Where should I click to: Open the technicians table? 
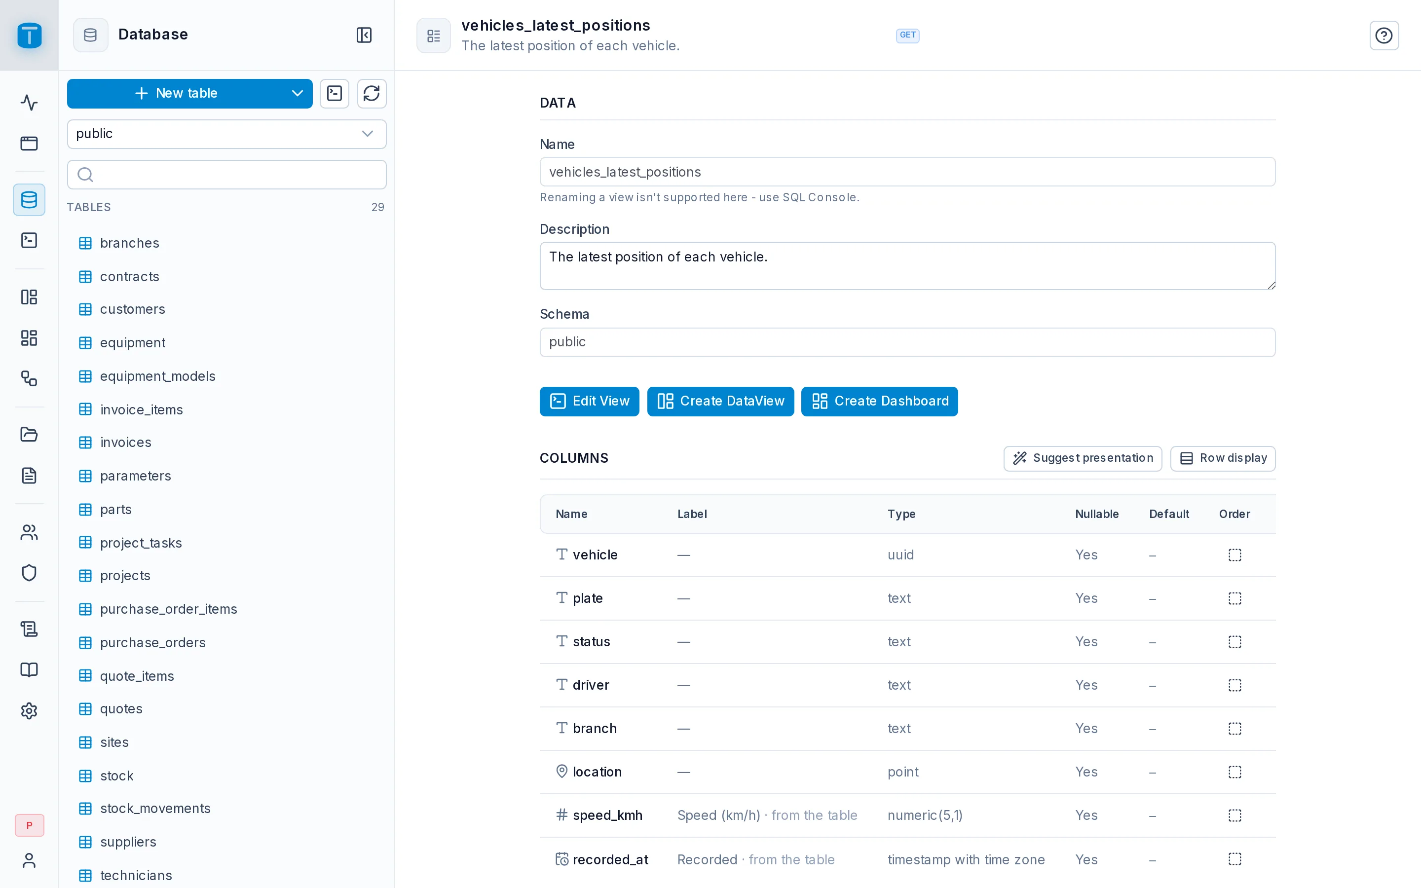pyautogui.click(x=226, y=876)
